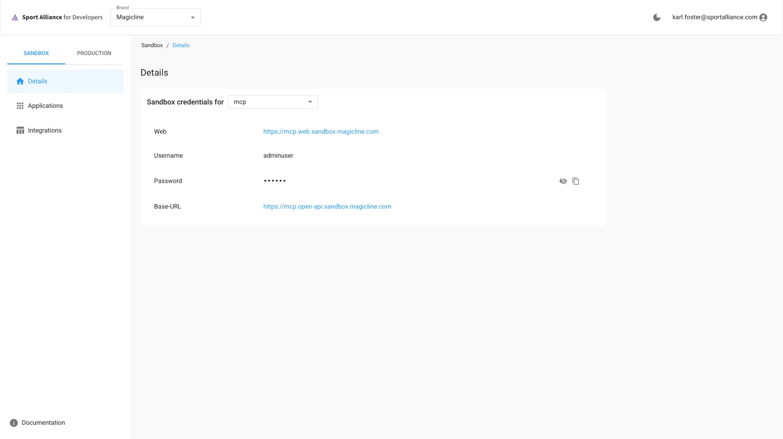Open Integrations in the sidebar

pos(65,130)
